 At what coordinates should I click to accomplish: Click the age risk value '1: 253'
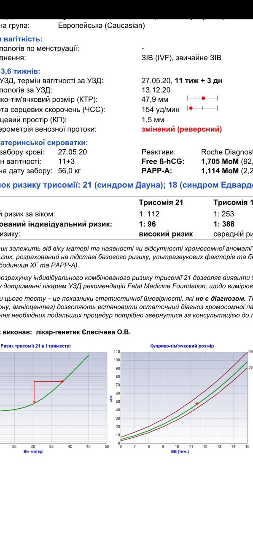(x=224, y=214)
